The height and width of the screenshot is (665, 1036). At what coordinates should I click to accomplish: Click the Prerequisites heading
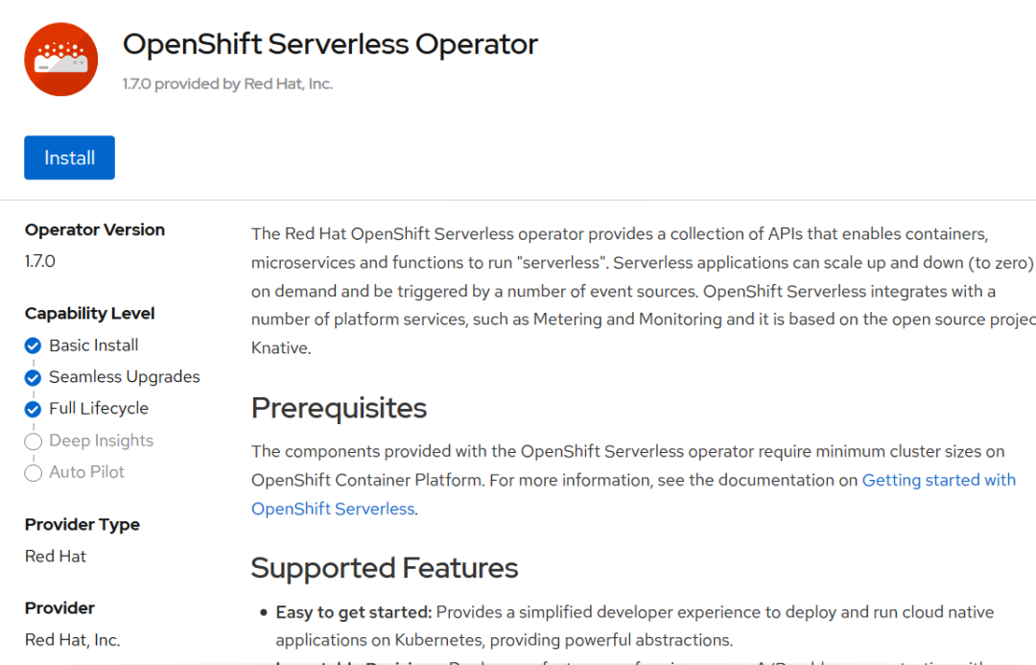(339, 408)
